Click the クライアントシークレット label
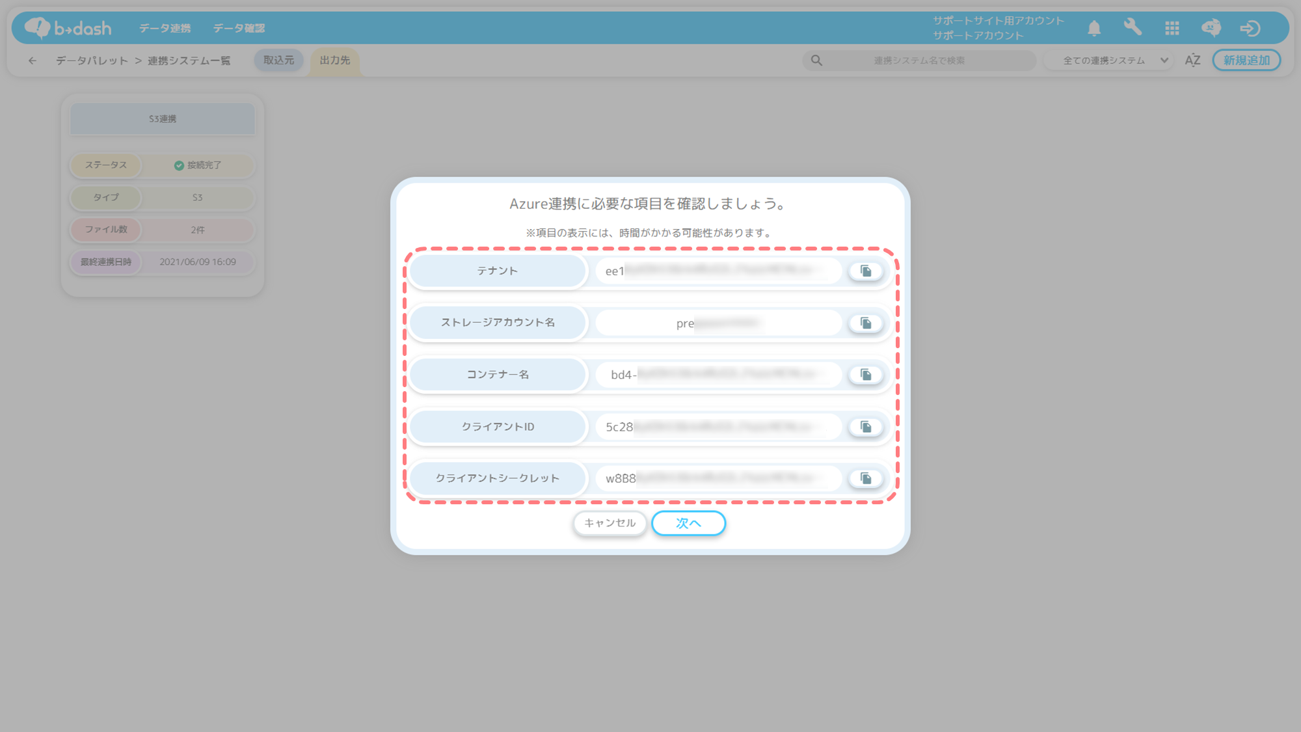The width and height of the screenshot is (1301, 732). 498,478
